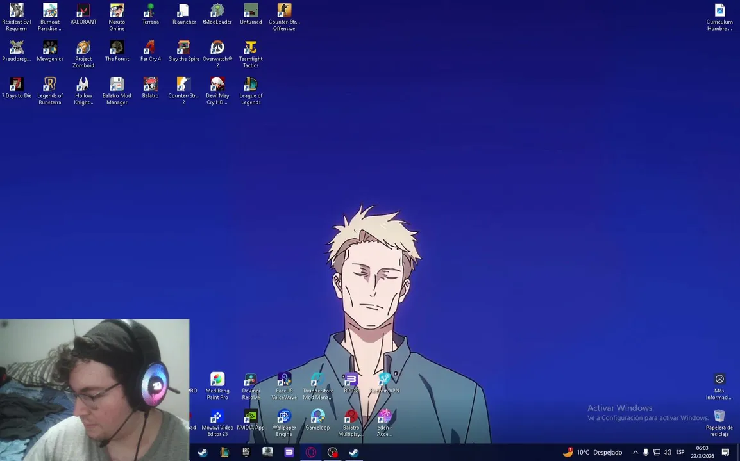Launch Burnout Paradise from the desktop
The image size is (740, 461).
pos(50,17)
